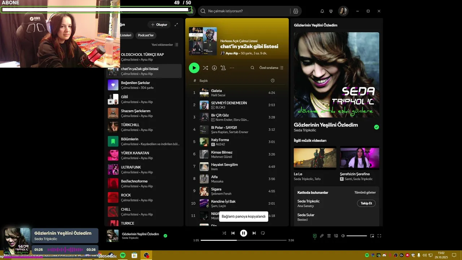
Task: Open the Özel sıralama sort dropdown
Action: 271,68
